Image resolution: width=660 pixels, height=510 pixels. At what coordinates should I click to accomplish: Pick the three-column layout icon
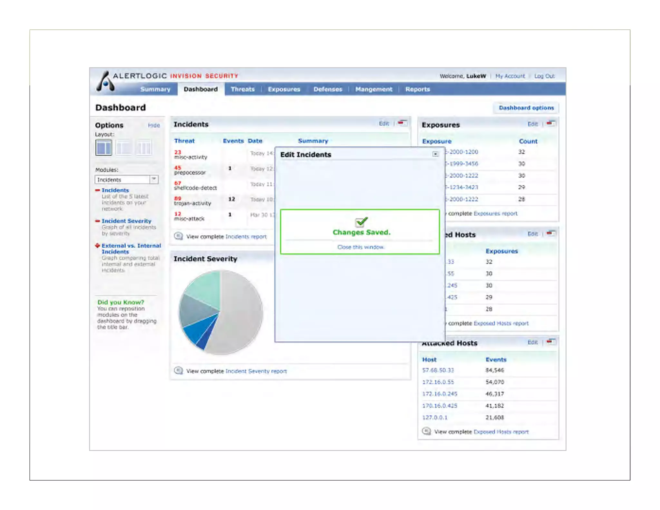(x=144, y=148)
